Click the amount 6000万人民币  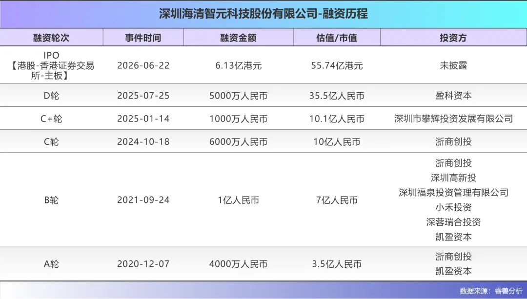(x=238, y=142)
